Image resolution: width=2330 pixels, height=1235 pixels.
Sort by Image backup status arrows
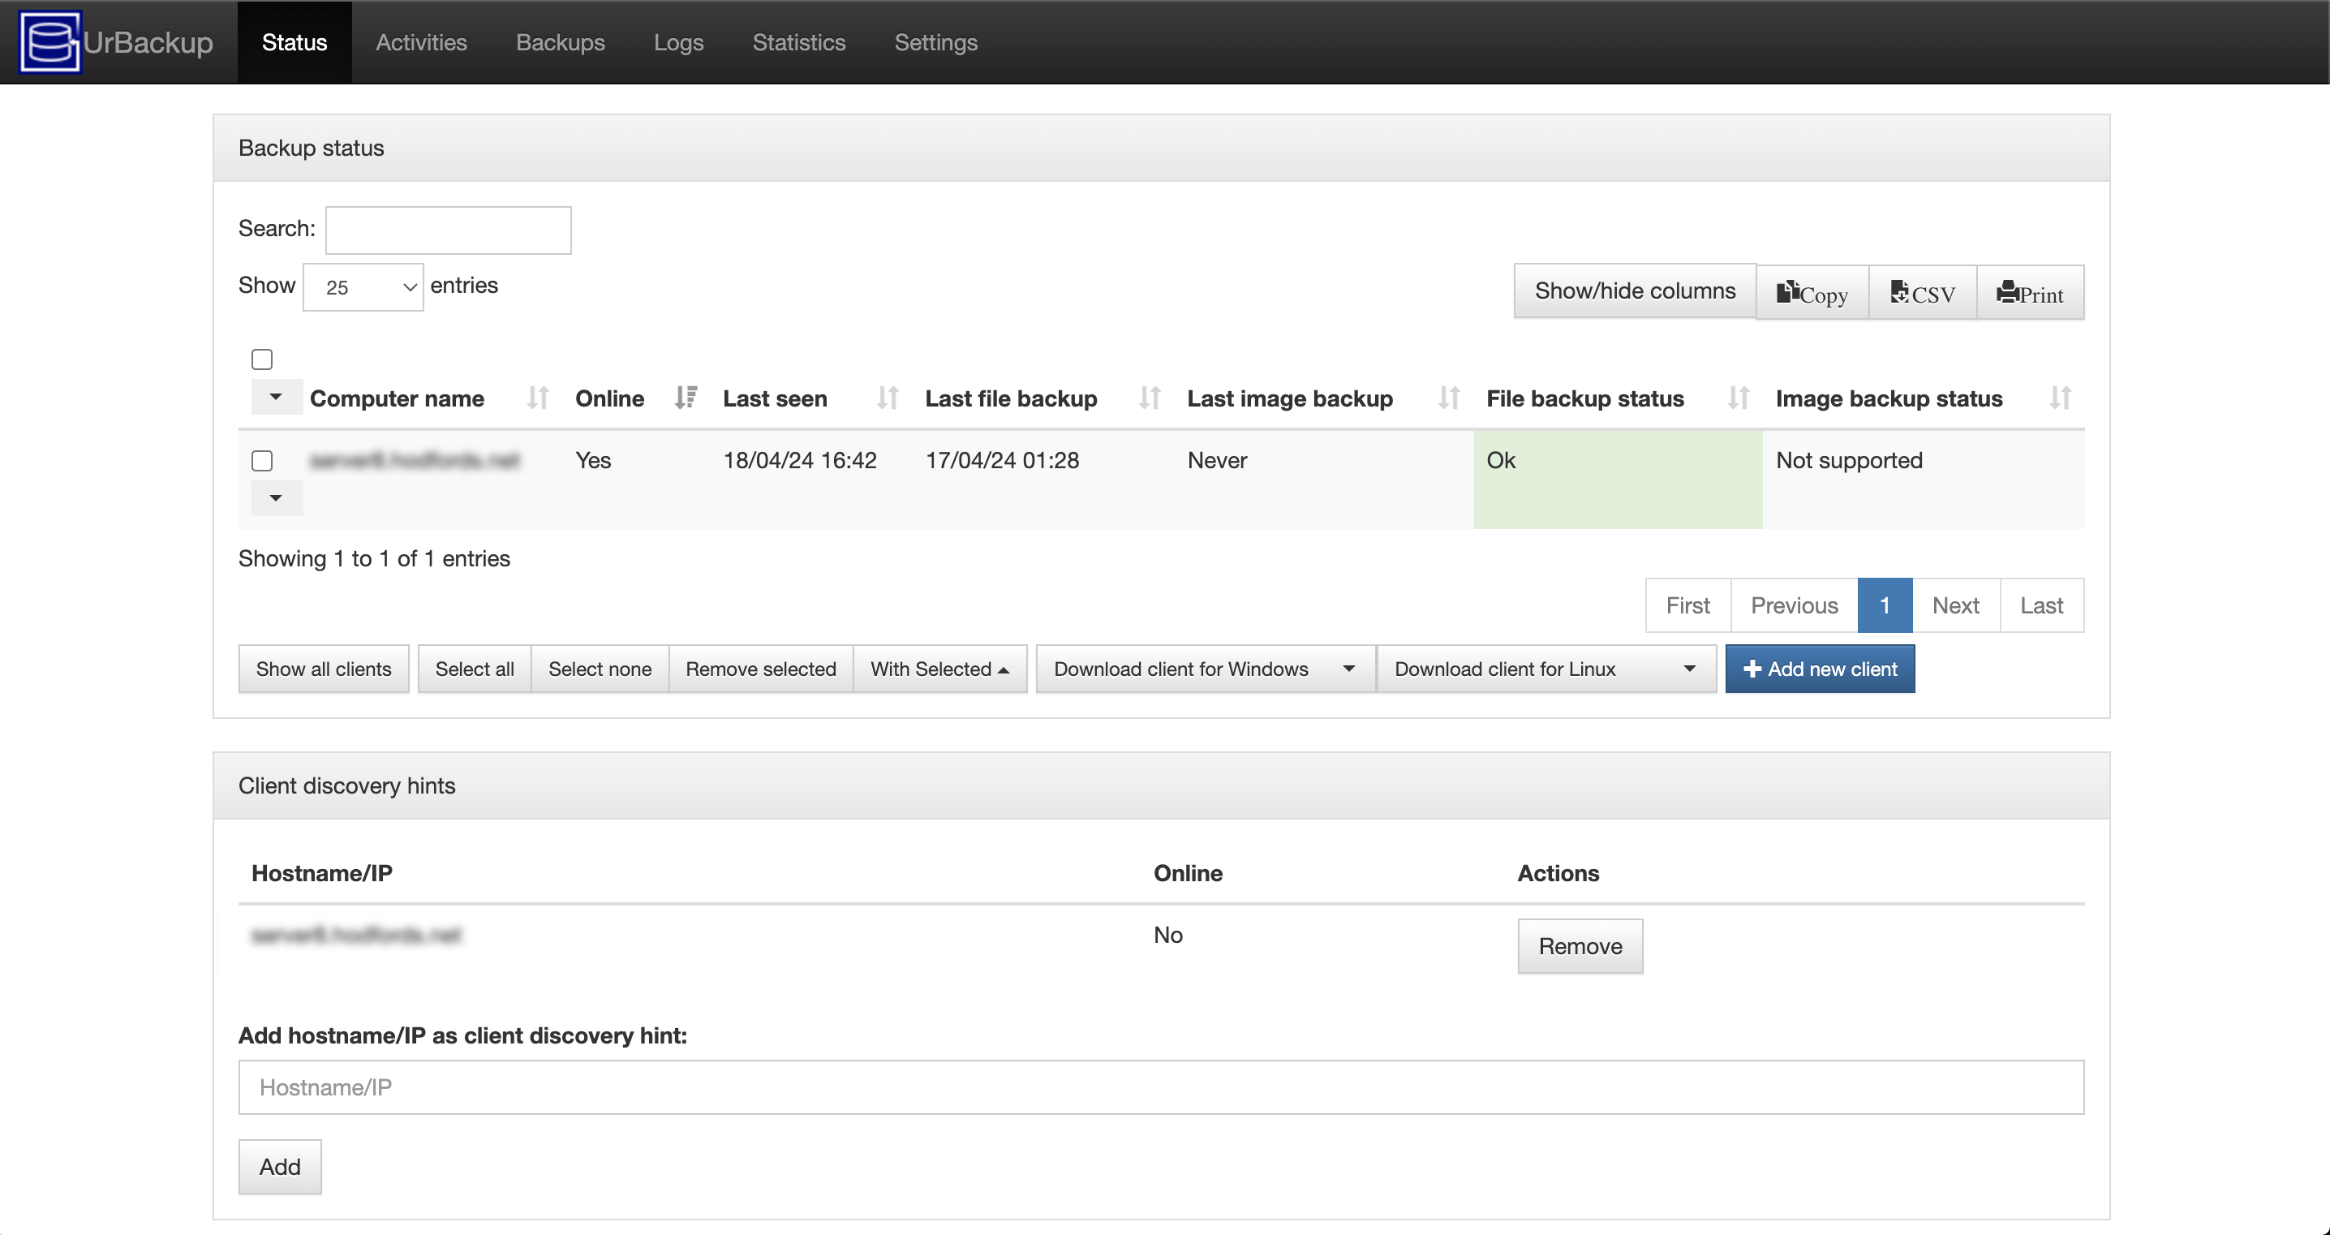pos(2060,398)
